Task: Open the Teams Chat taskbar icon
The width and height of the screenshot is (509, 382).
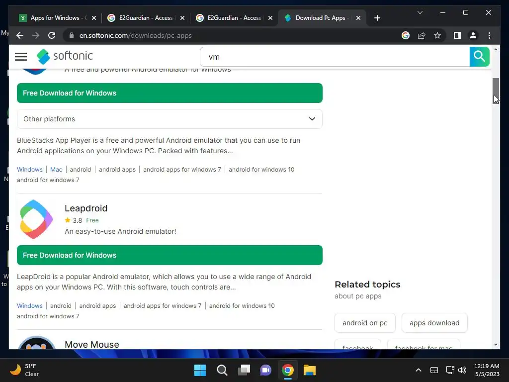Action: [x=265, y=370]
